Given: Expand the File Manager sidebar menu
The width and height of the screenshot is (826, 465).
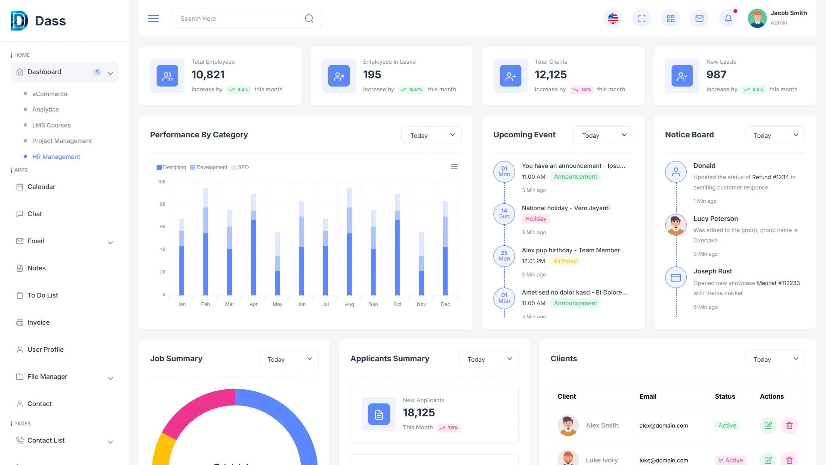Looking at the screenshot, I should click(x=111, y=378).
